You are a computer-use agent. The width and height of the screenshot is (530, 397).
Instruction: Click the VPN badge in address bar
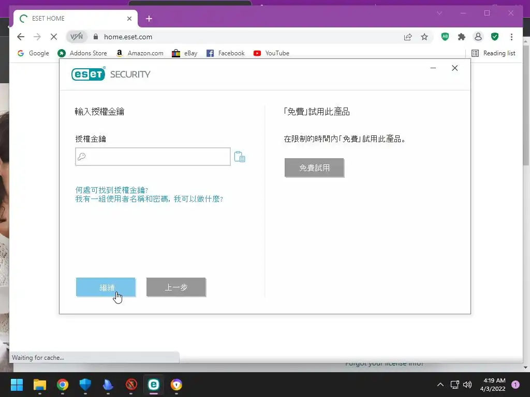pyautogui.click(x=77, y=37)
